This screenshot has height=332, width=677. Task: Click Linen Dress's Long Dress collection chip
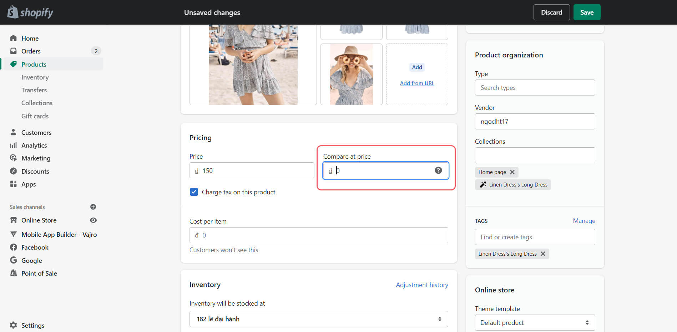pyautogui.click(x=513, y=184)
